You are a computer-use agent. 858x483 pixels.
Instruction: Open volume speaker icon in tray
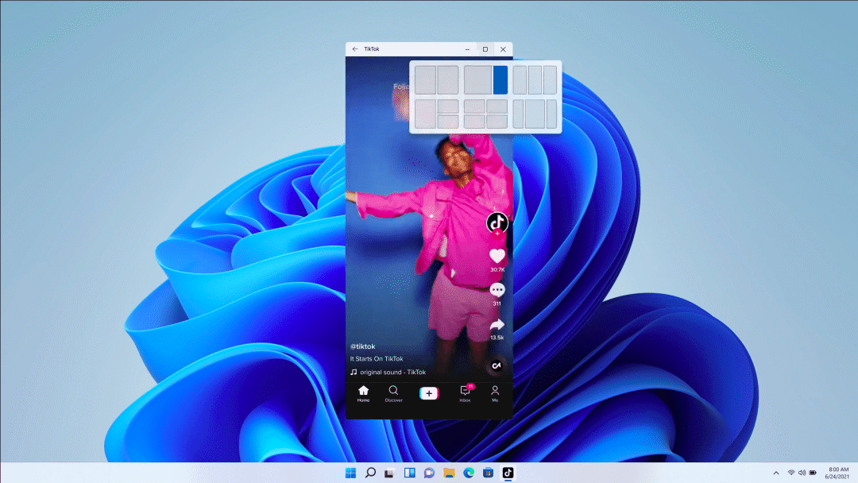[802, 473]
